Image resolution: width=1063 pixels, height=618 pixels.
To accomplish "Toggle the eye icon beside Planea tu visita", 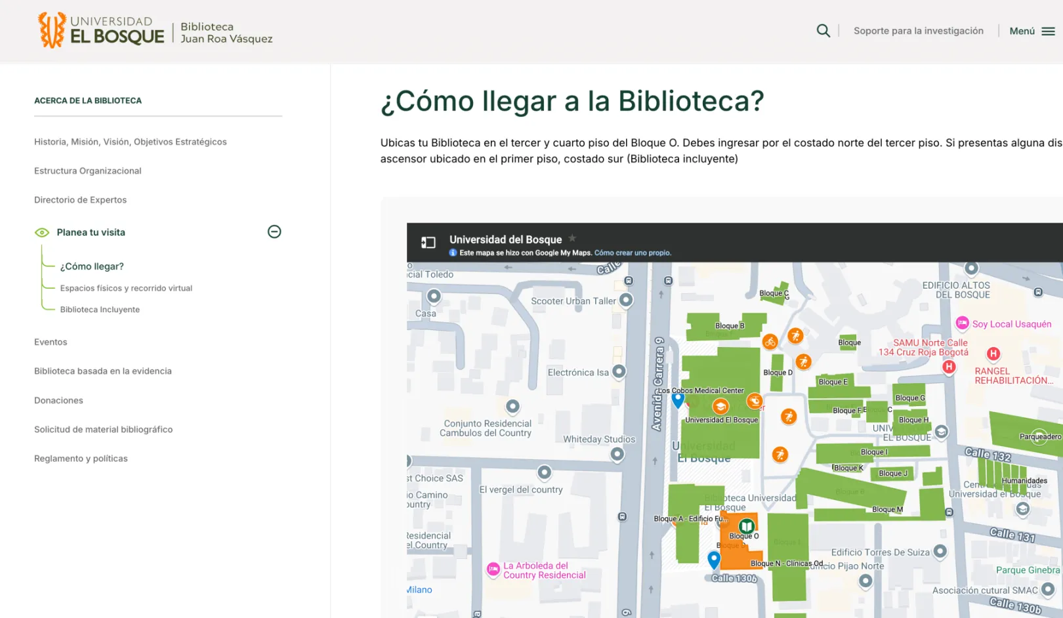I will pos(41,232).
